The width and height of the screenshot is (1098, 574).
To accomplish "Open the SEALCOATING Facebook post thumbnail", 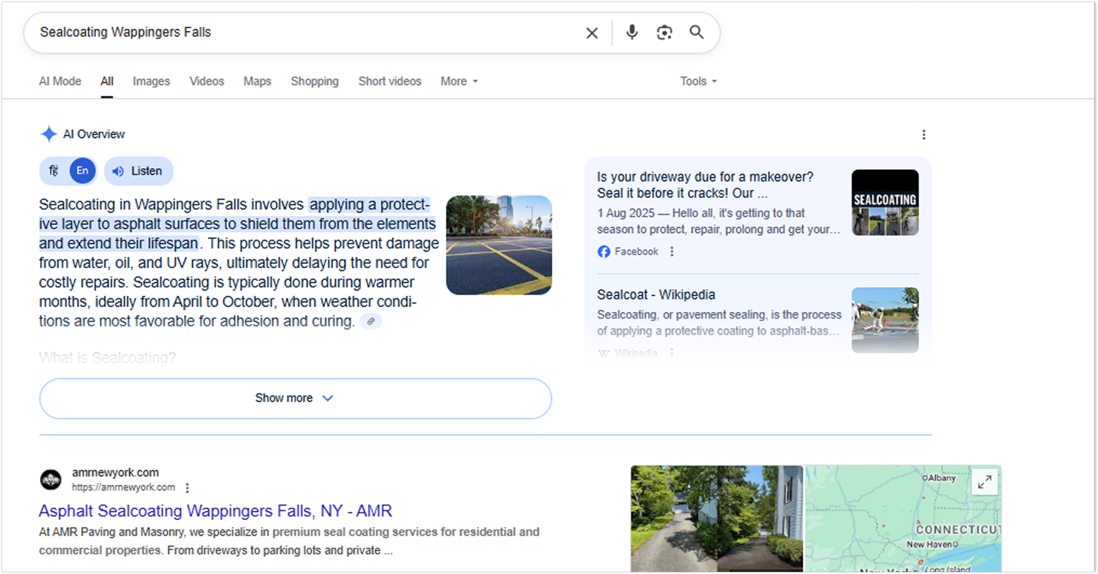I will [x=885, y=202].
